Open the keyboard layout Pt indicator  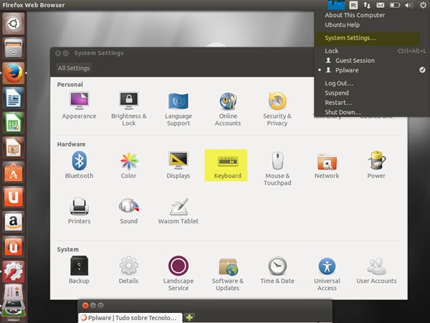click(353, 5)
